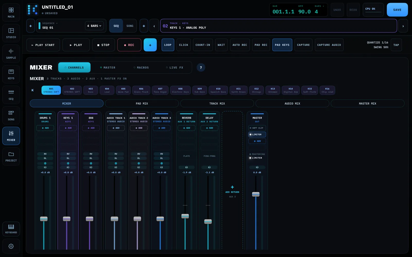The image size is (412, 257).
Task: Add insert effect on Keys 1
Action: 68,128
